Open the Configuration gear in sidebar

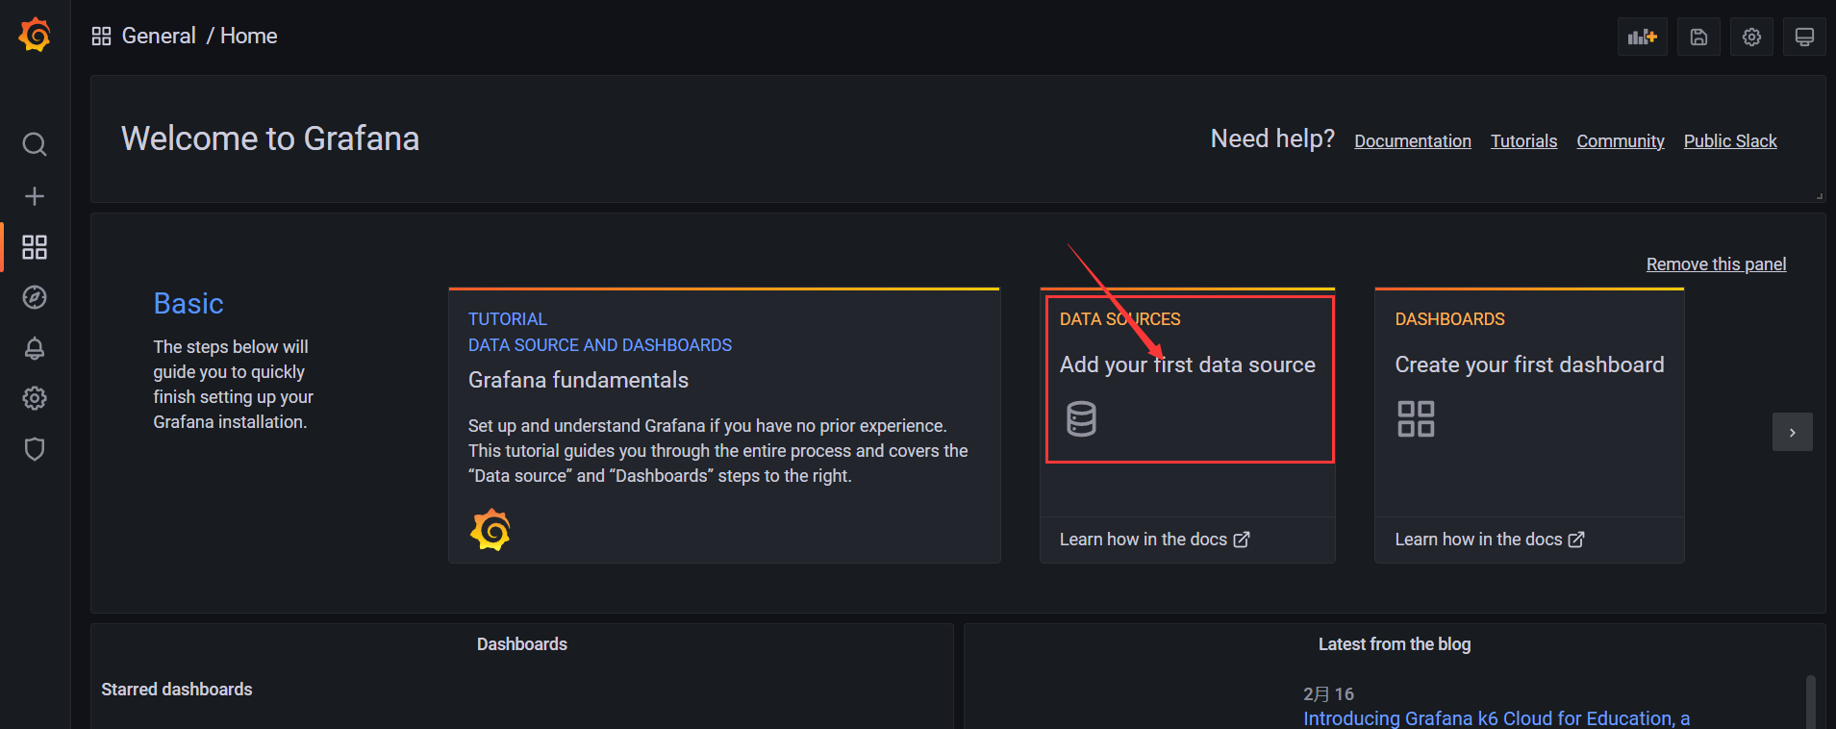coord(35,398)
